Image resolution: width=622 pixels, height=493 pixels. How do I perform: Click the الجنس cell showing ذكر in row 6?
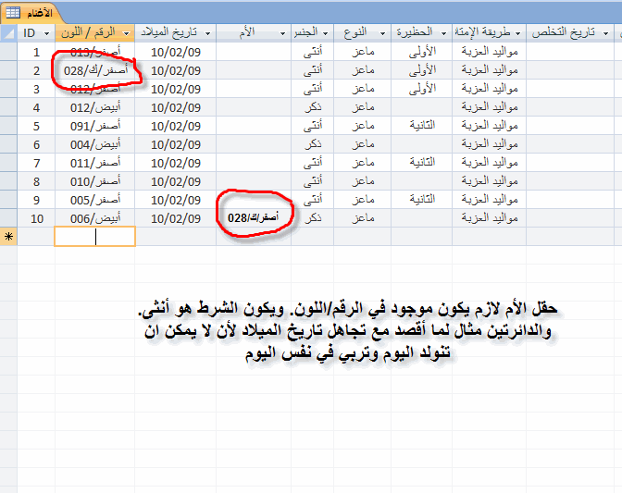[x=313, y=144]
